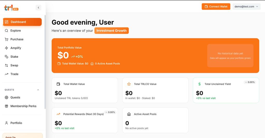The image size is (265, 138).
Task: Click the Connect Wallet button
Action: (216, 6)
